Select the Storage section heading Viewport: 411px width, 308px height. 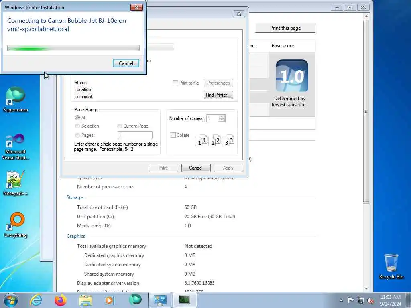[x=74, y=197]
